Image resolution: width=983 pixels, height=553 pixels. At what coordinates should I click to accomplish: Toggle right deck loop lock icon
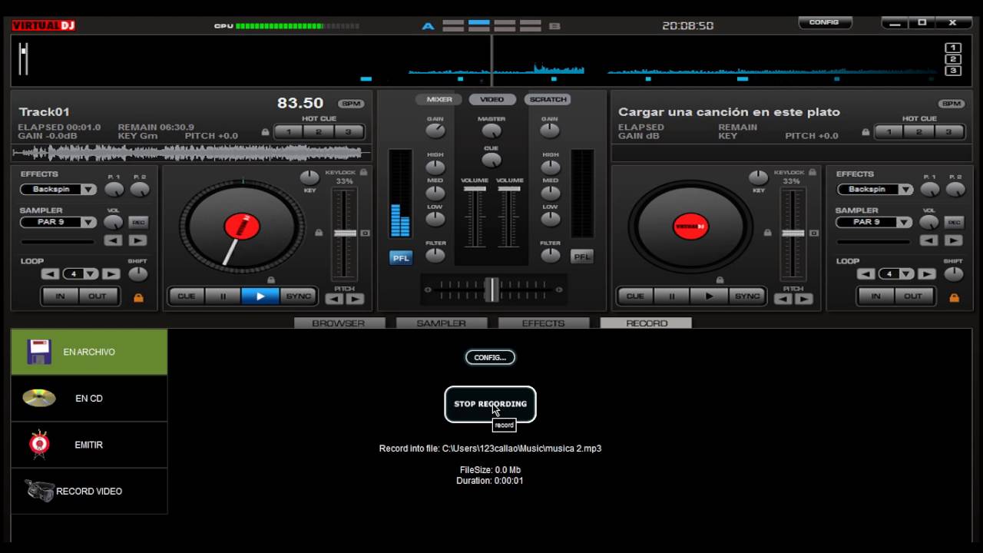pos(955,297)
